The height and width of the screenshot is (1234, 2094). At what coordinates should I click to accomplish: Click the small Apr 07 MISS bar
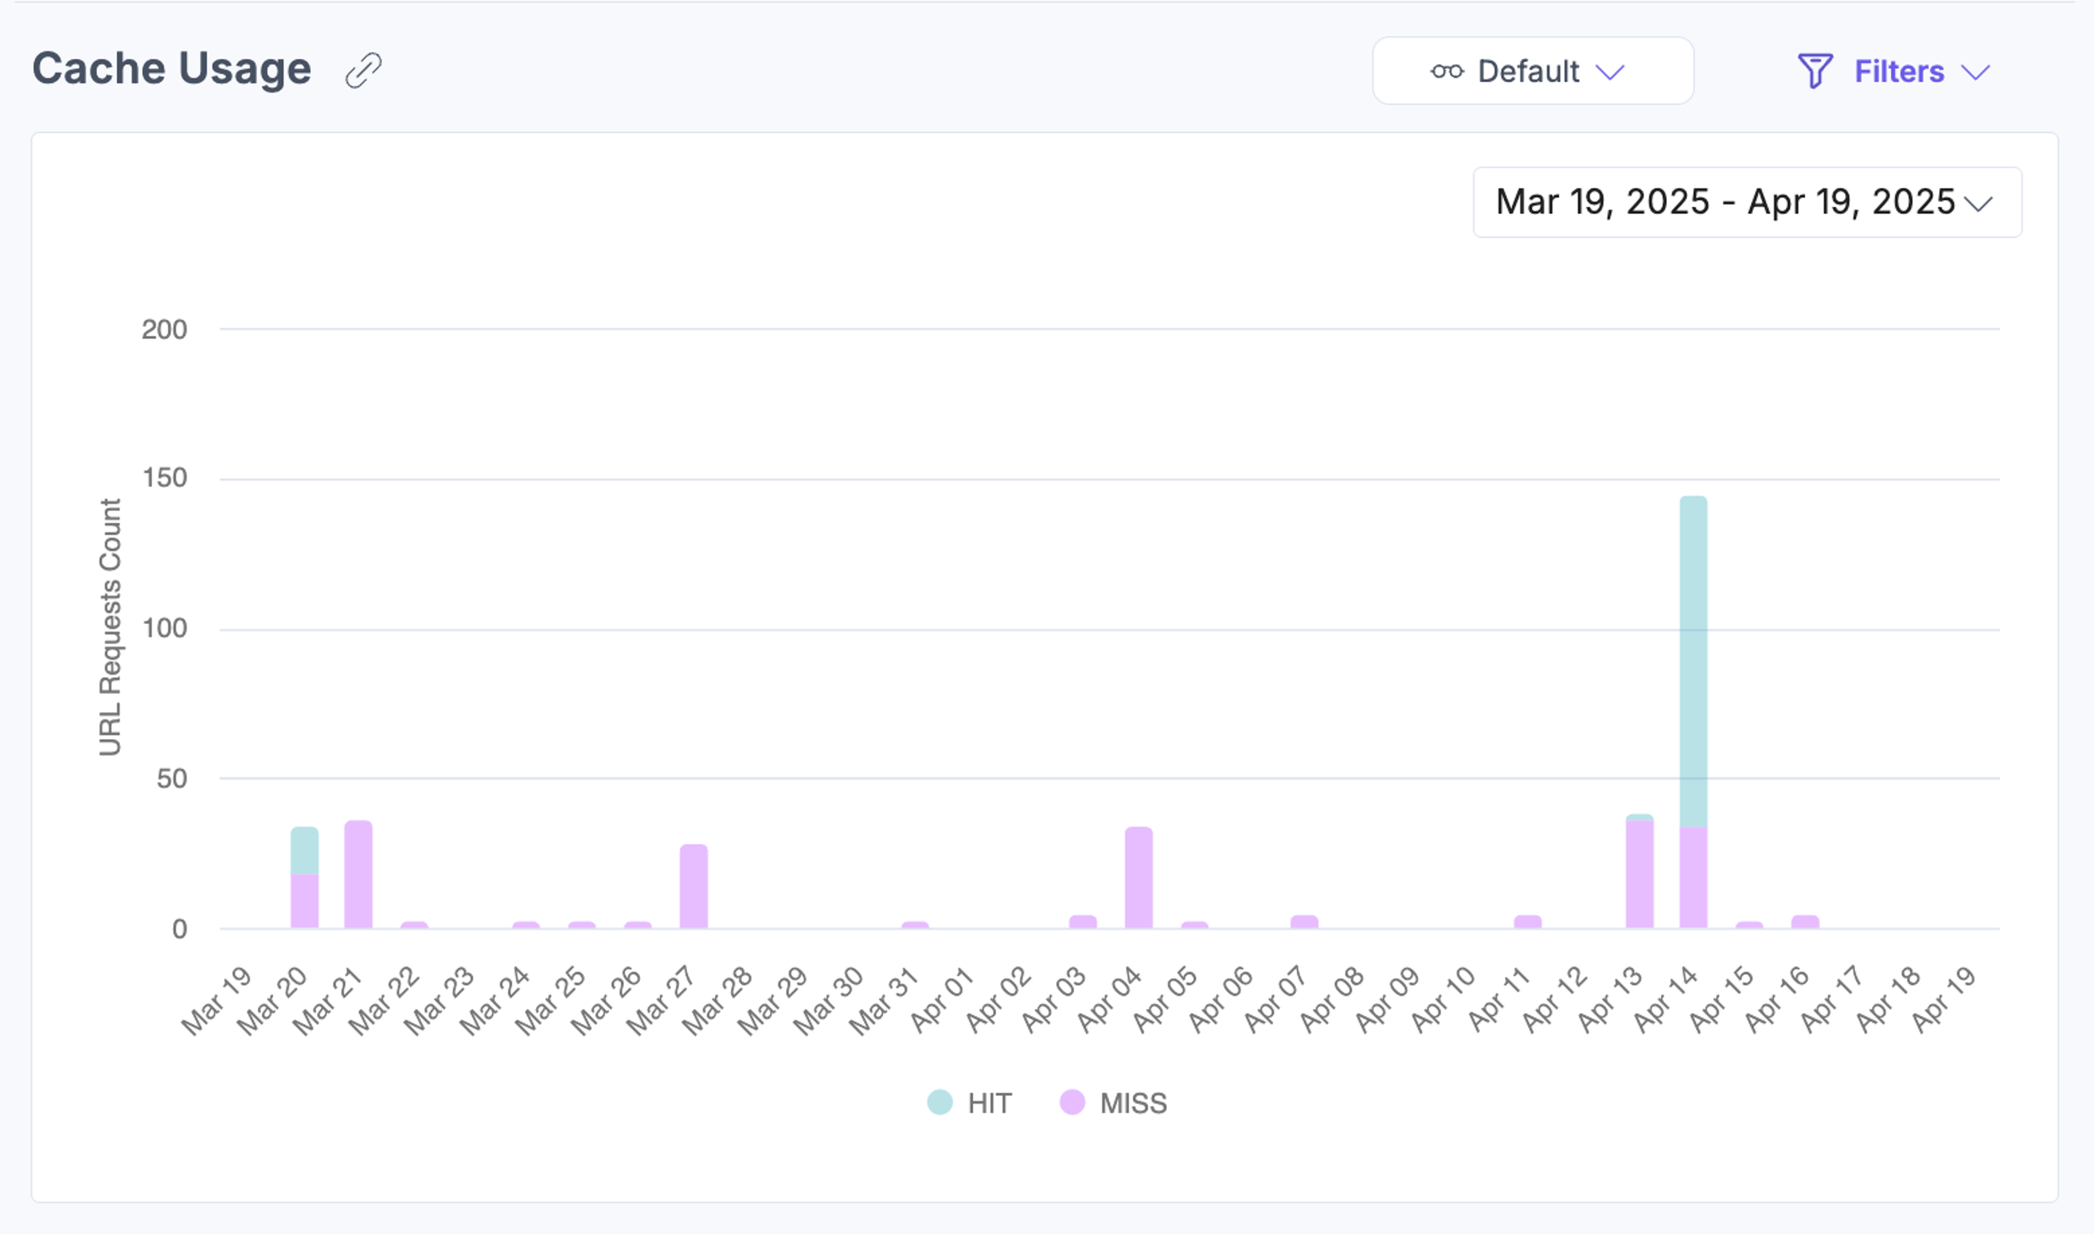(x=1304, y=921)
